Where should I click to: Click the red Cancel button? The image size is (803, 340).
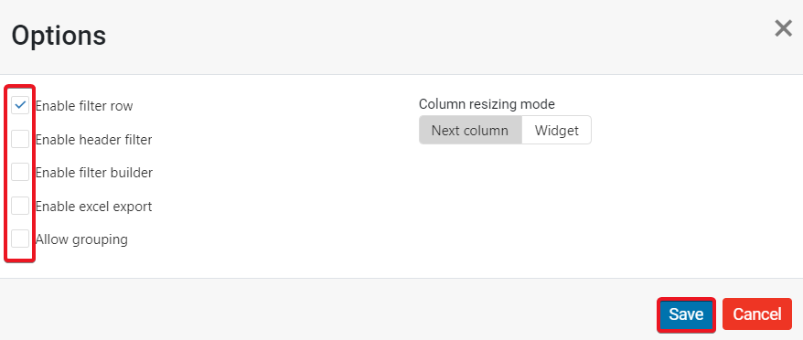[x=757, y=314]
